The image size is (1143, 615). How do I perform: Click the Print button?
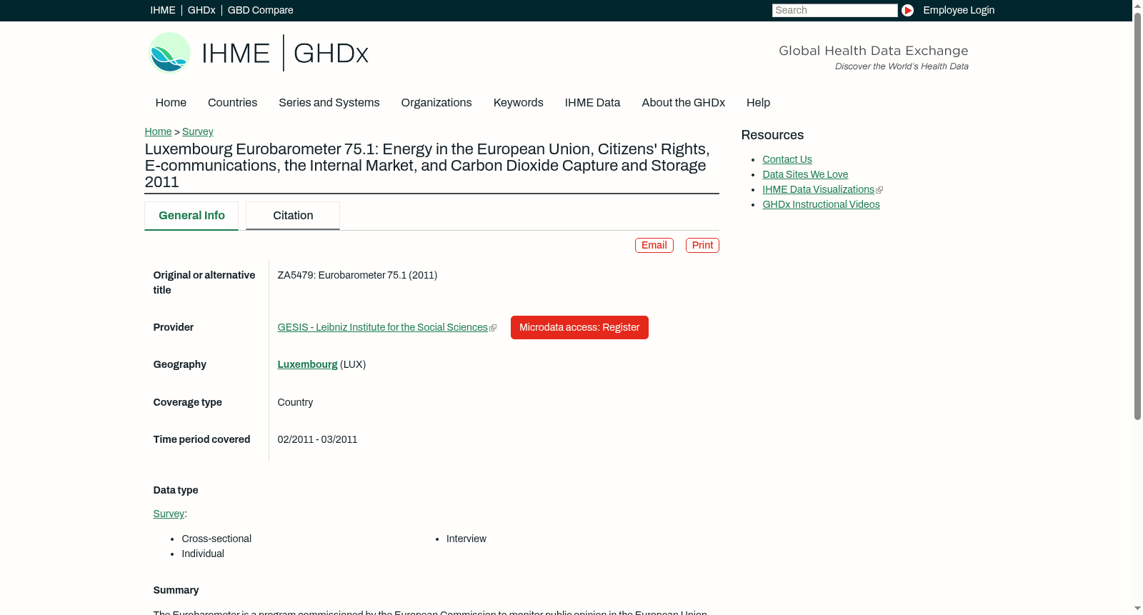pos(702,245)
